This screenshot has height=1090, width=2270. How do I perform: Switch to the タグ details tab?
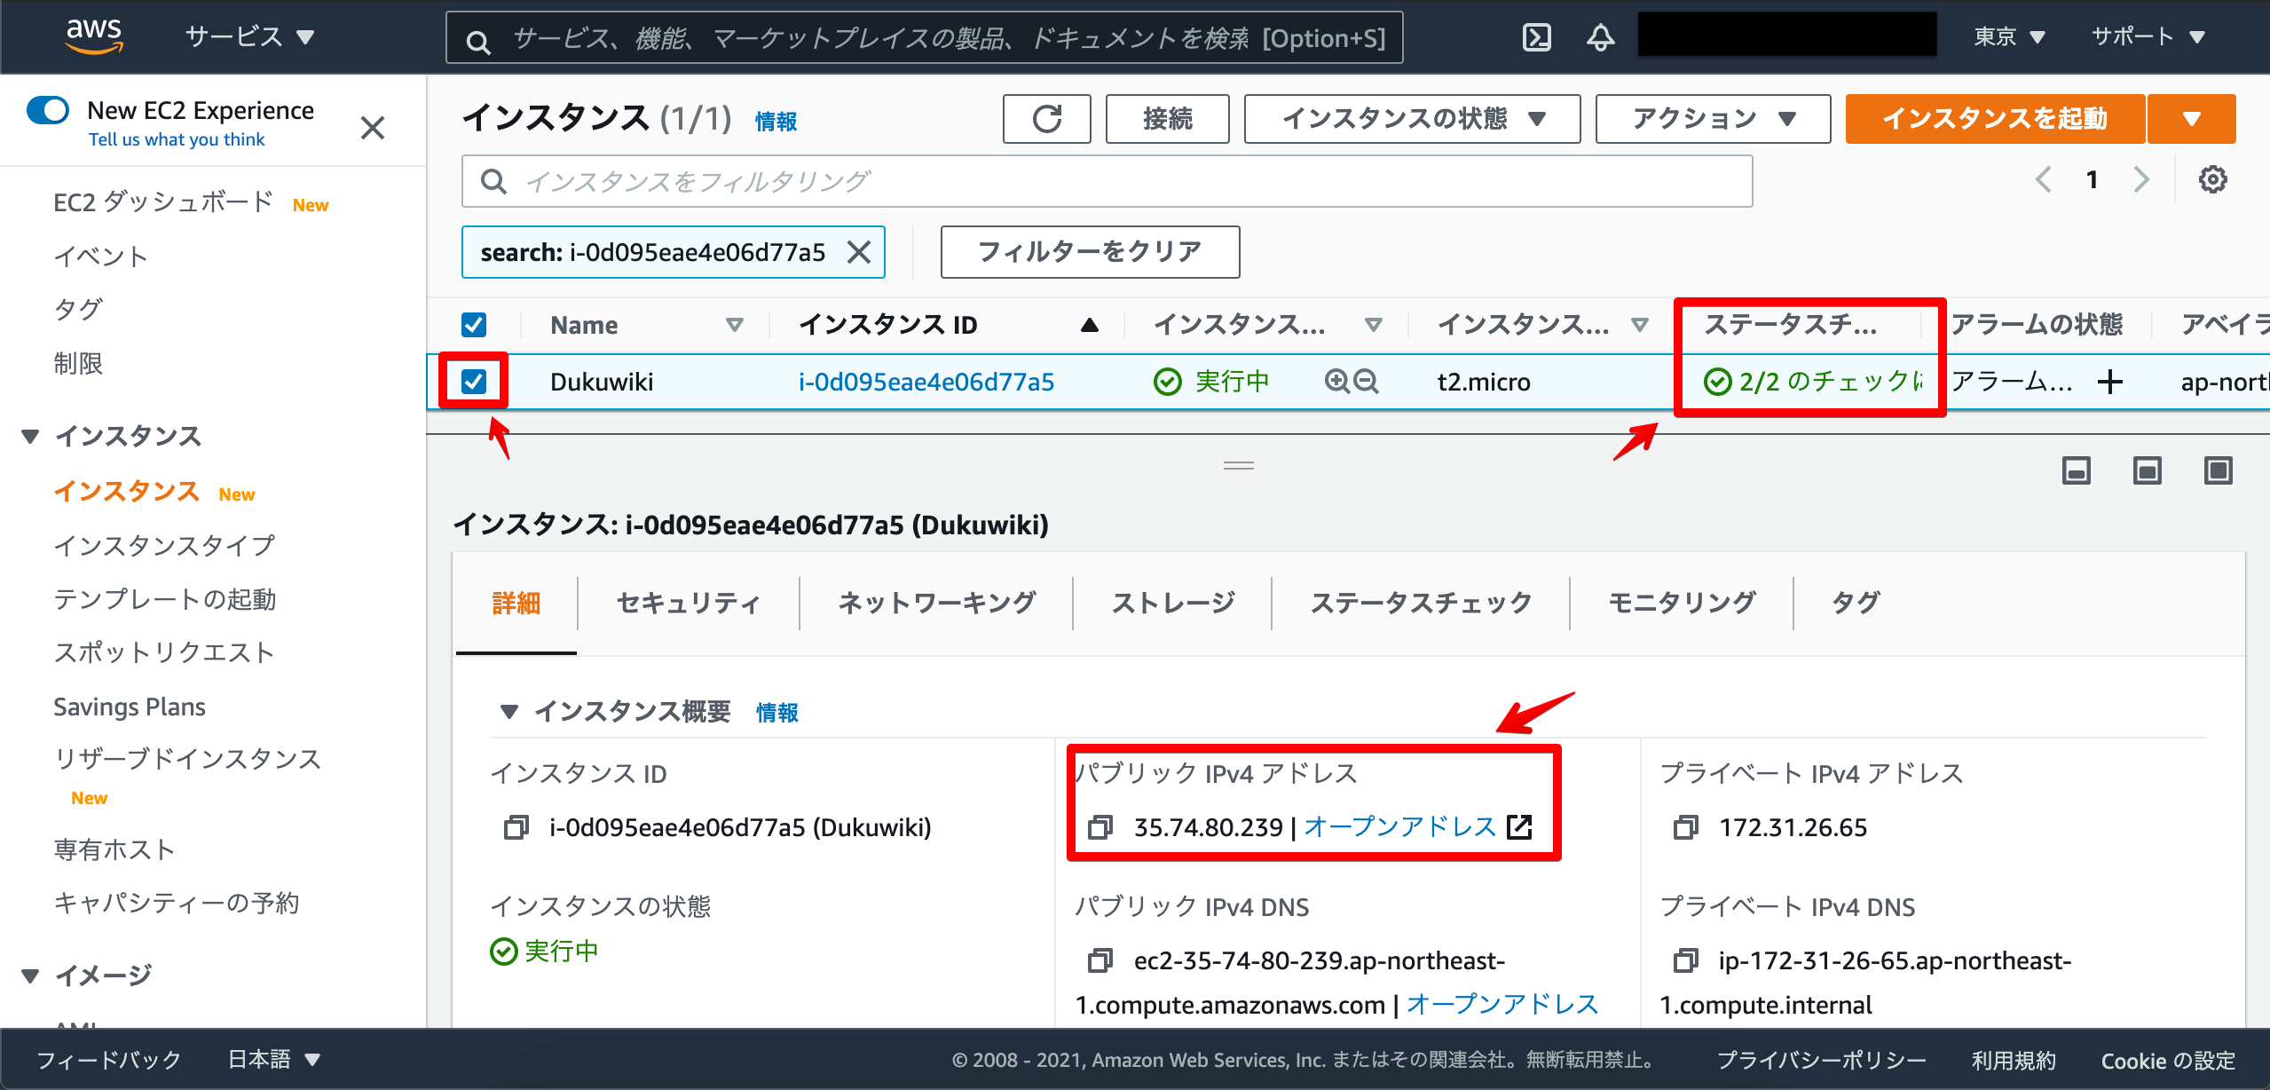pyautogui.click(x=1856, y=604)
